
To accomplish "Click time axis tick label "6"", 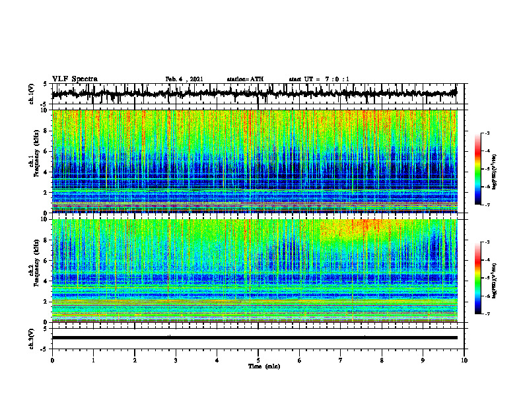I will point(300,360).
